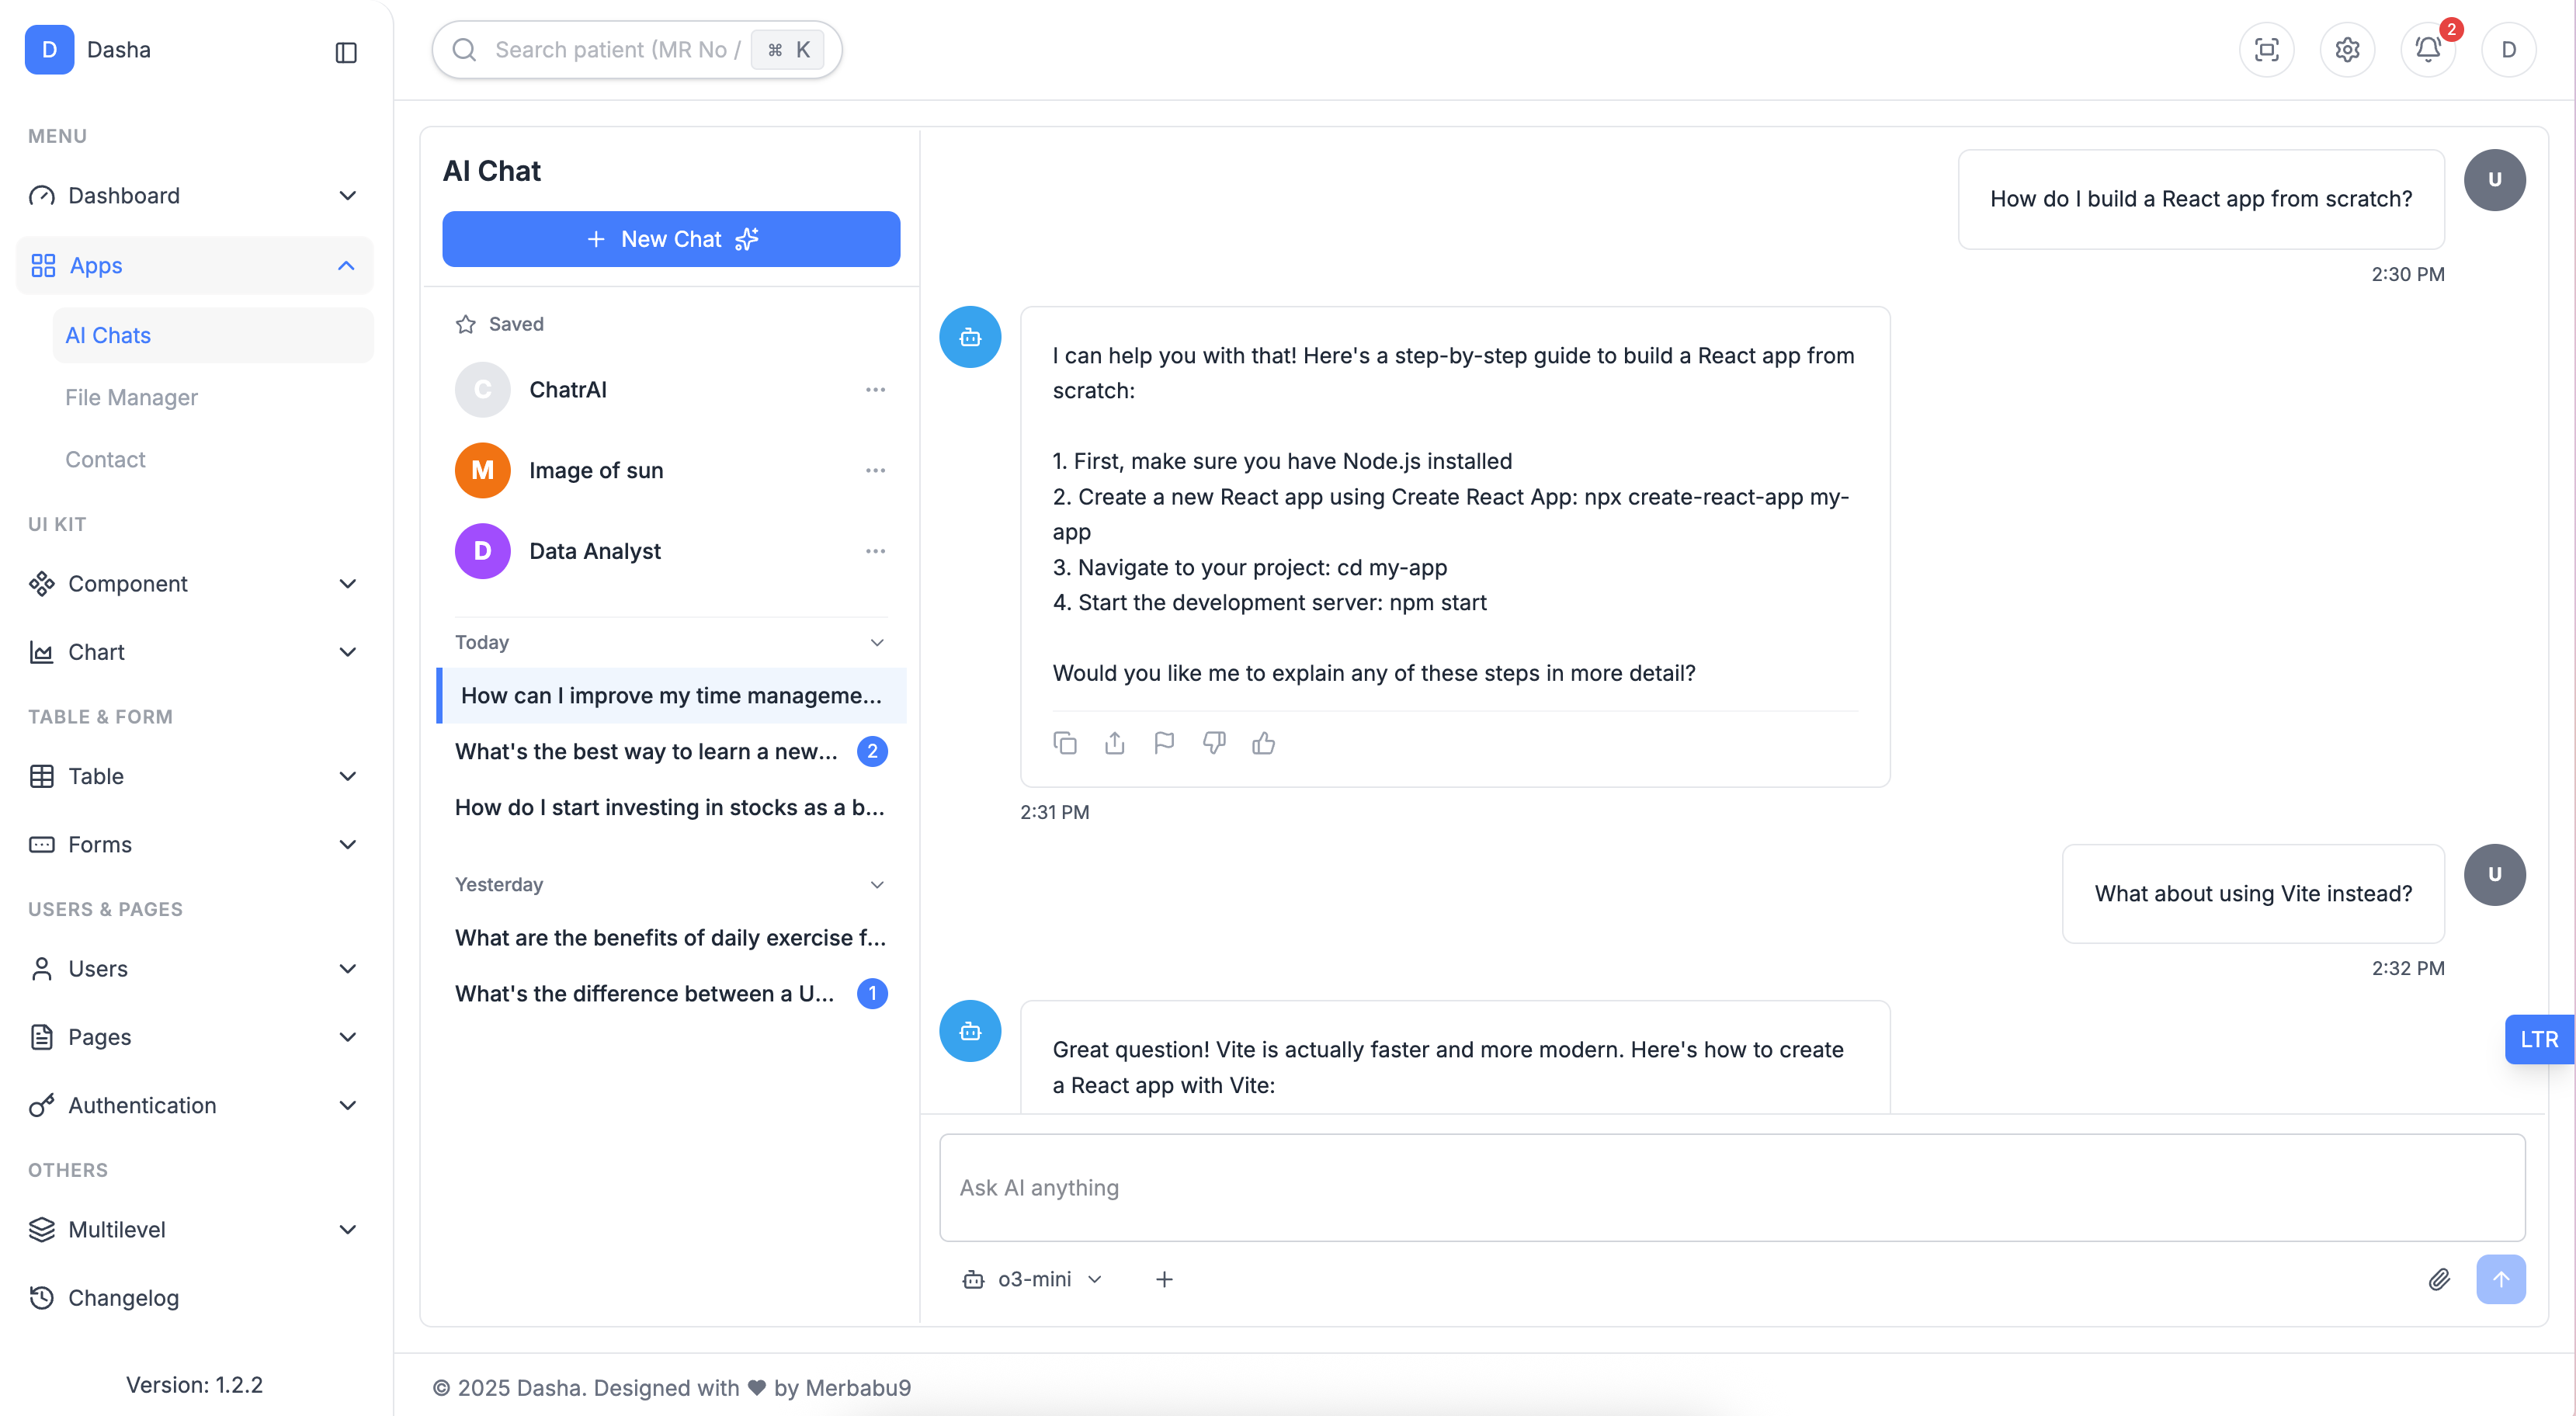Image resolution: width=2576 pixels, height=1416 pixels.
Task: Like the AI response with thumbs up
Action: (1263, 743)
